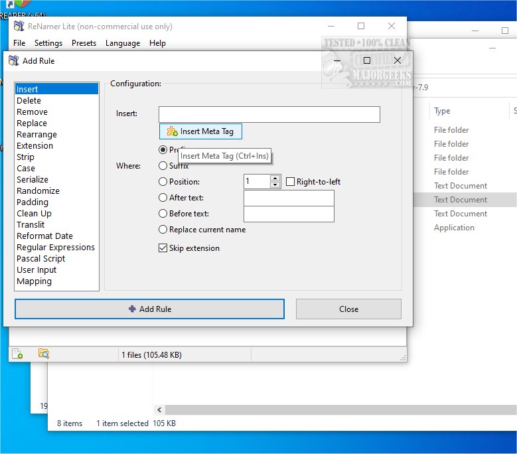This screenshot has width=517, height=454.
Task: Select the Serialize rule type
Action: tap(56, 179)
